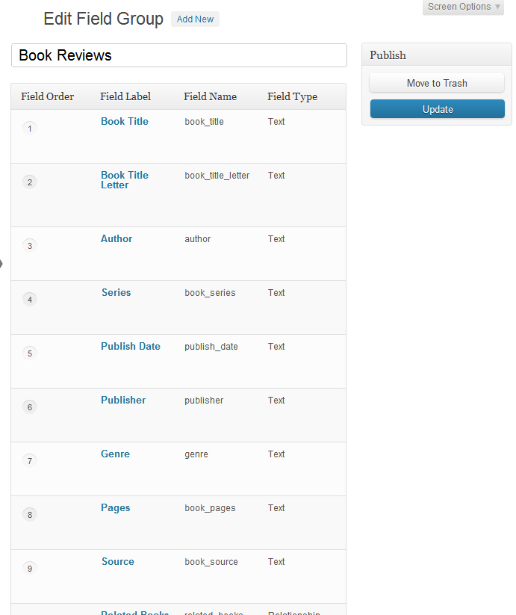Click the field order circle numbered 7

tap(30, 461)
